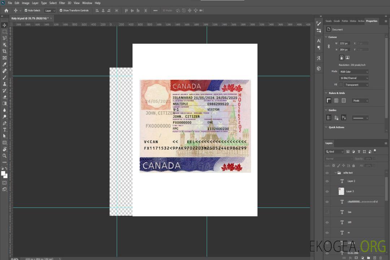Open the Image menu

click(x=25, y=3)
